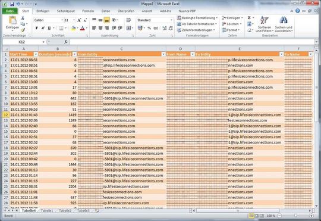This screenshot has width=321, height=221.
Task: Toggle left text alignment
Action: pos(94,28)
